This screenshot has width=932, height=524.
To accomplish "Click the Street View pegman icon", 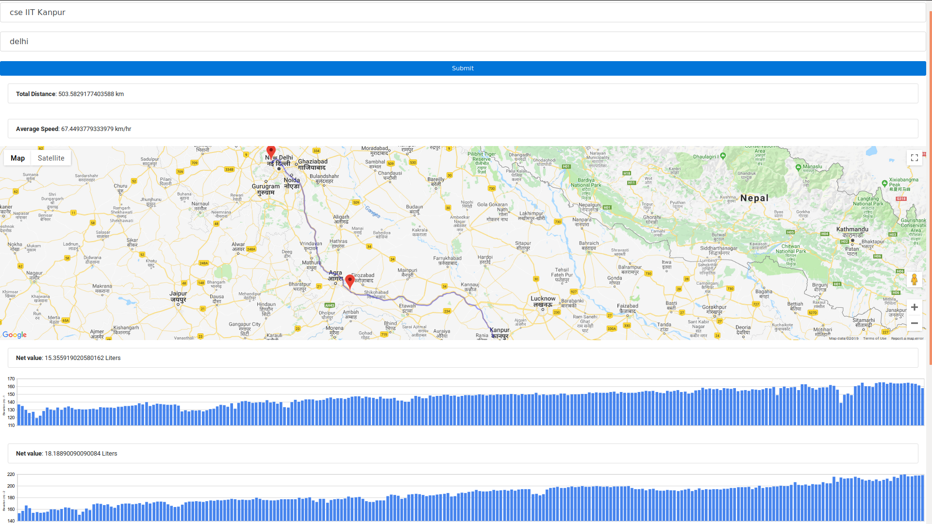I will [914, 279].
